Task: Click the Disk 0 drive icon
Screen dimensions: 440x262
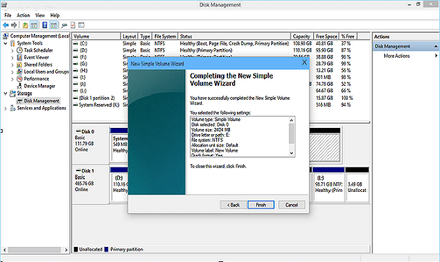Action: [x=78, y=131]
